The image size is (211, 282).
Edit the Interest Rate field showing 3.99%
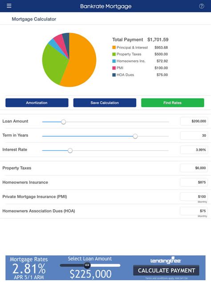pos(194,149)
